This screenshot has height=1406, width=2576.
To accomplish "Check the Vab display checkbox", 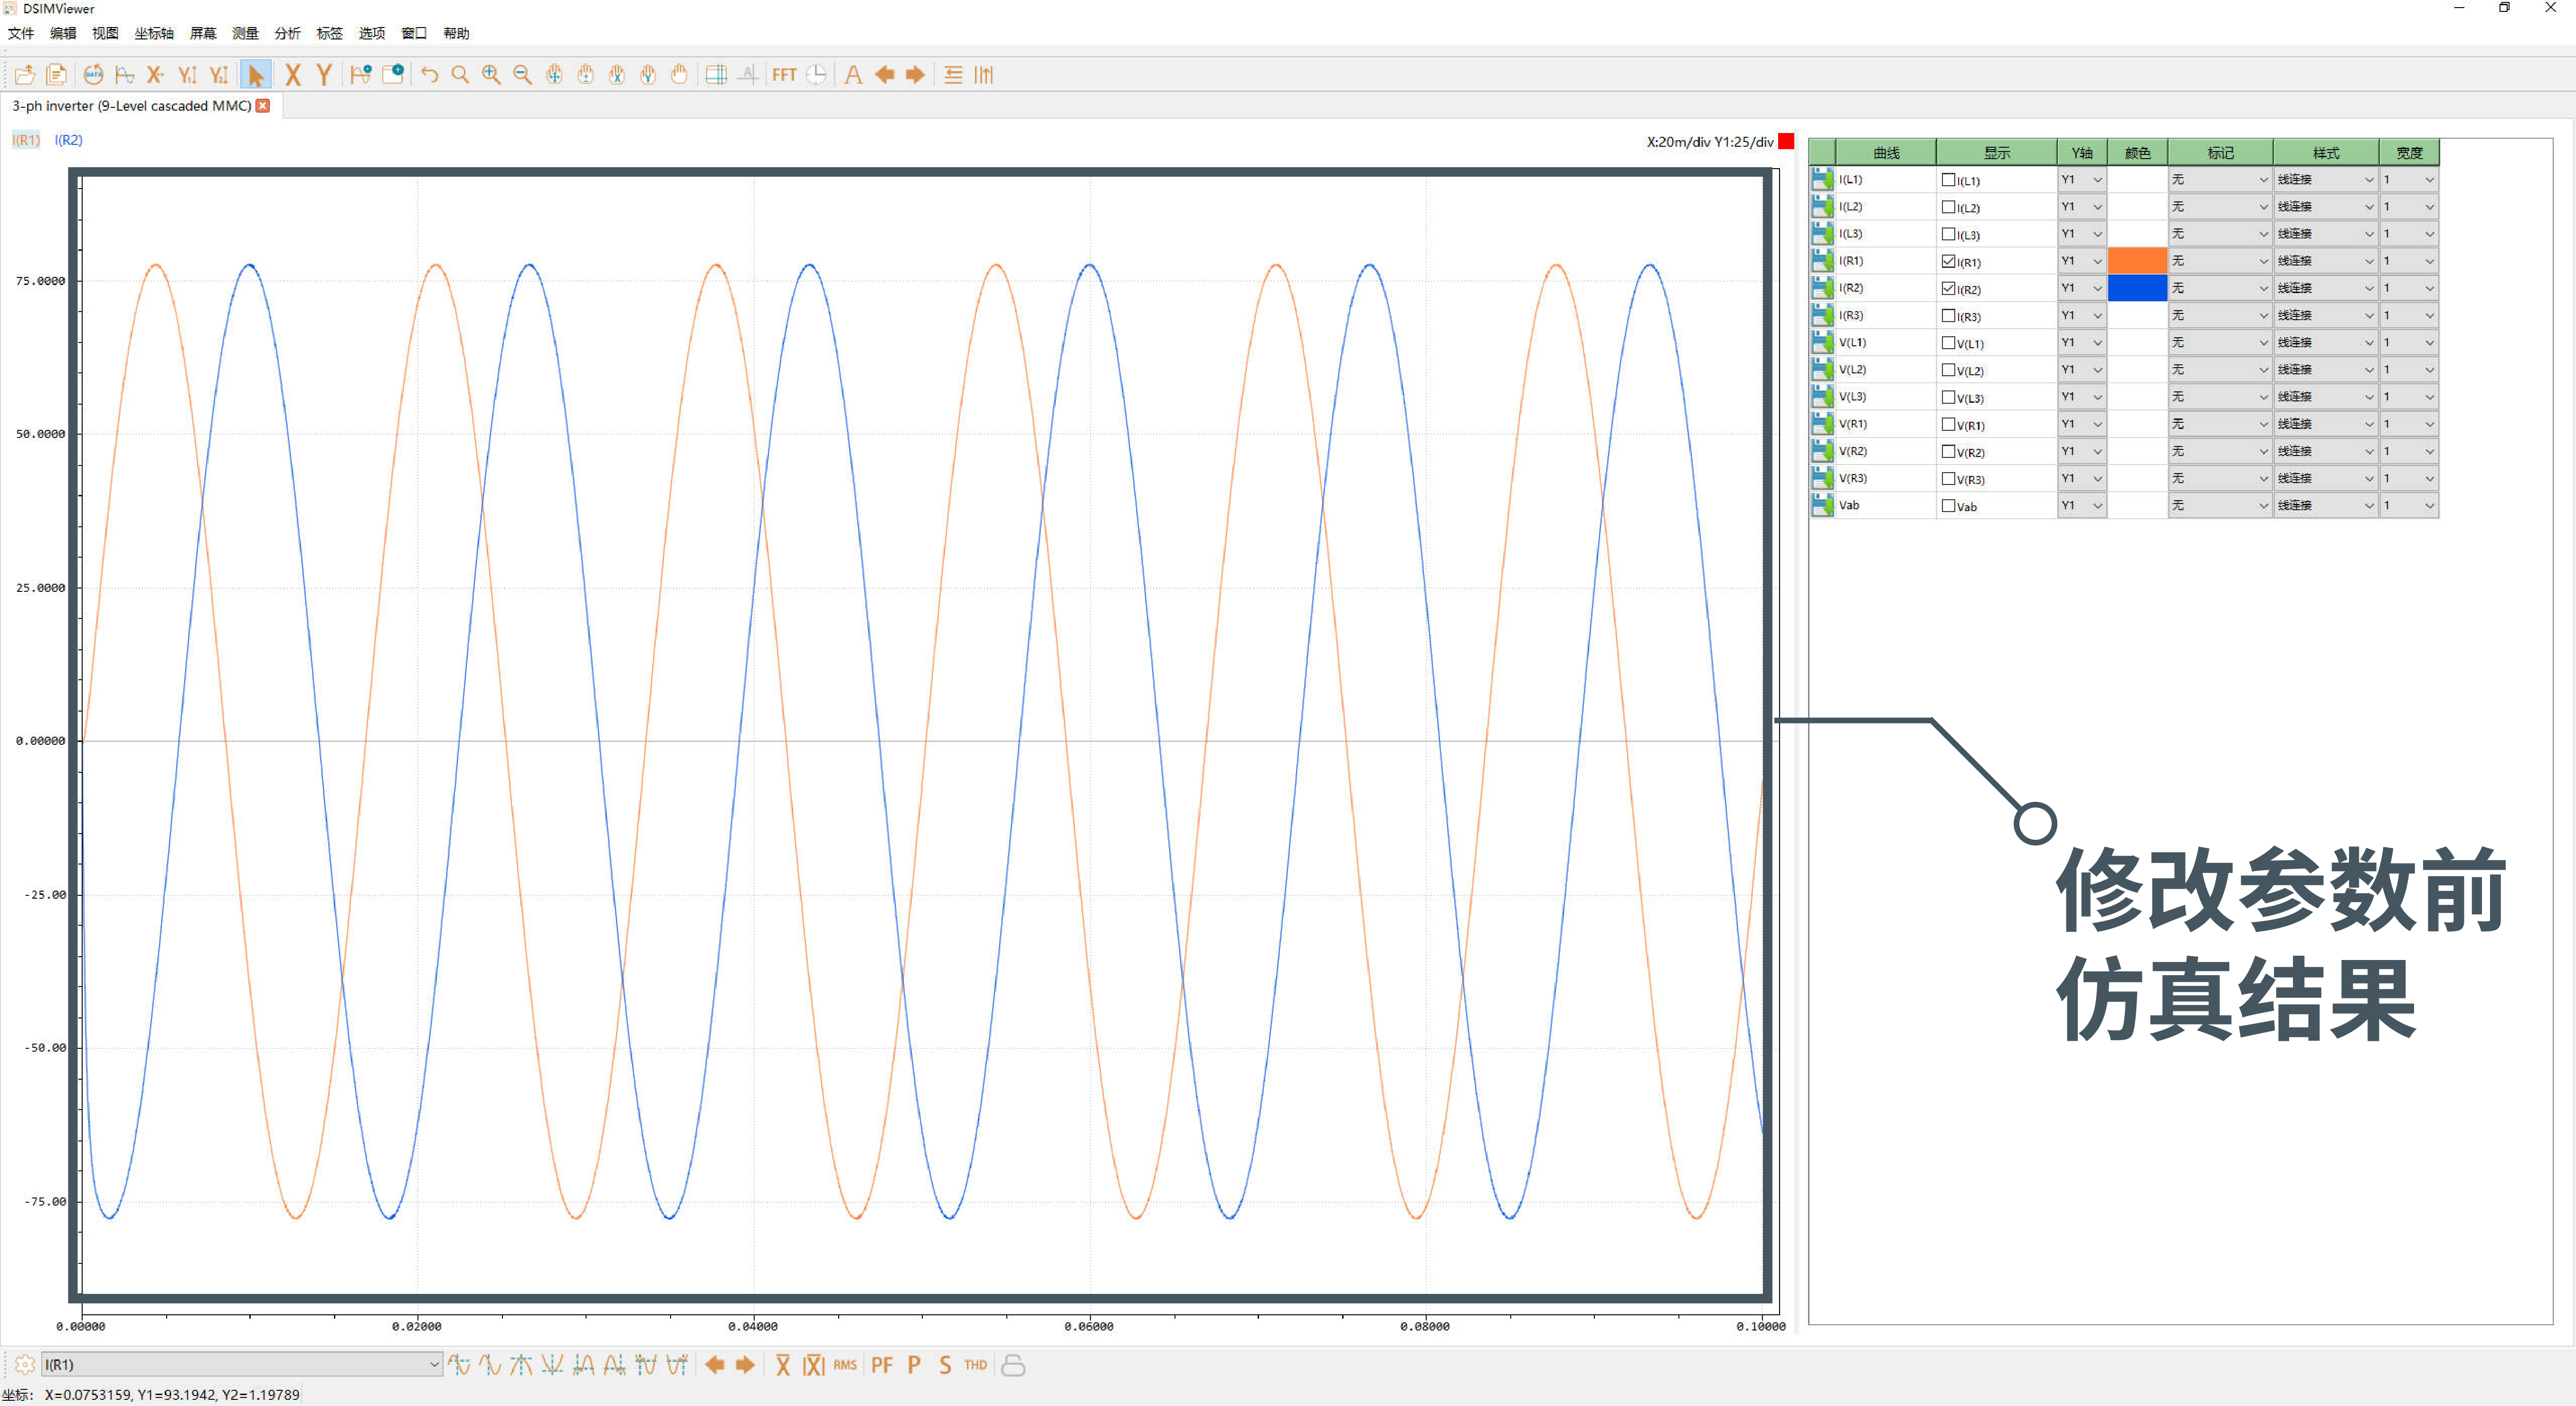I will tap(1948, 506).
